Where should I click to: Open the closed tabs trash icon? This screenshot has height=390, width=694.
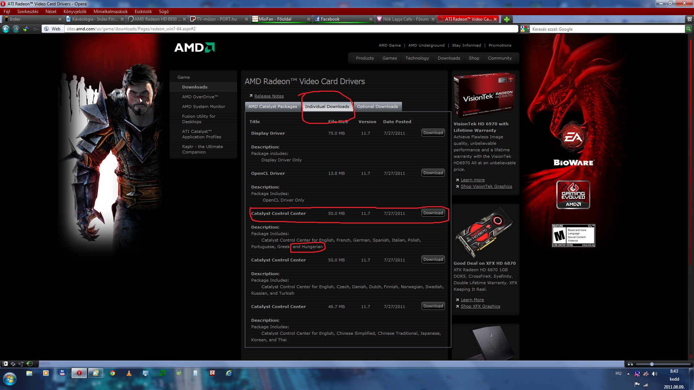tap(689, 19)
